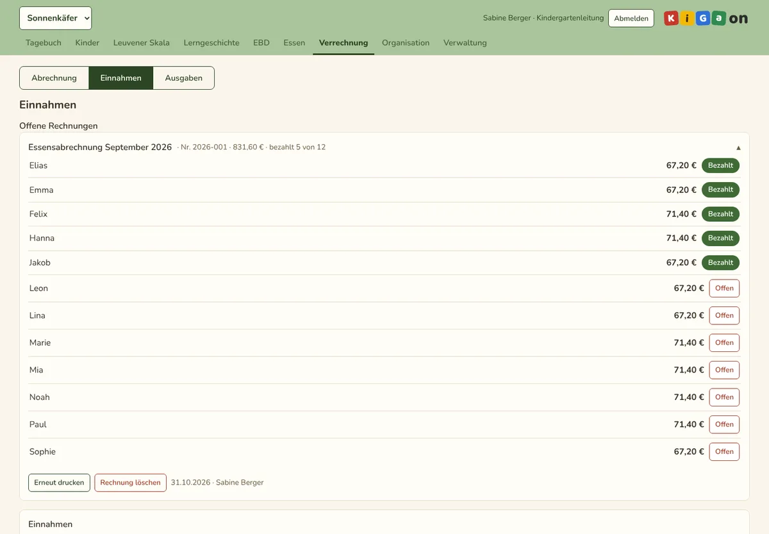Click Sophie's name in the invoice list
The image size is (769, 534).
pyautogui.click(x=42, y=452)
